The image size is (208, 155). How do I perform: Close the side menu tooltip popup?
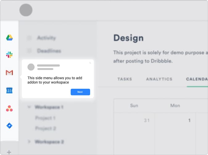90,63
